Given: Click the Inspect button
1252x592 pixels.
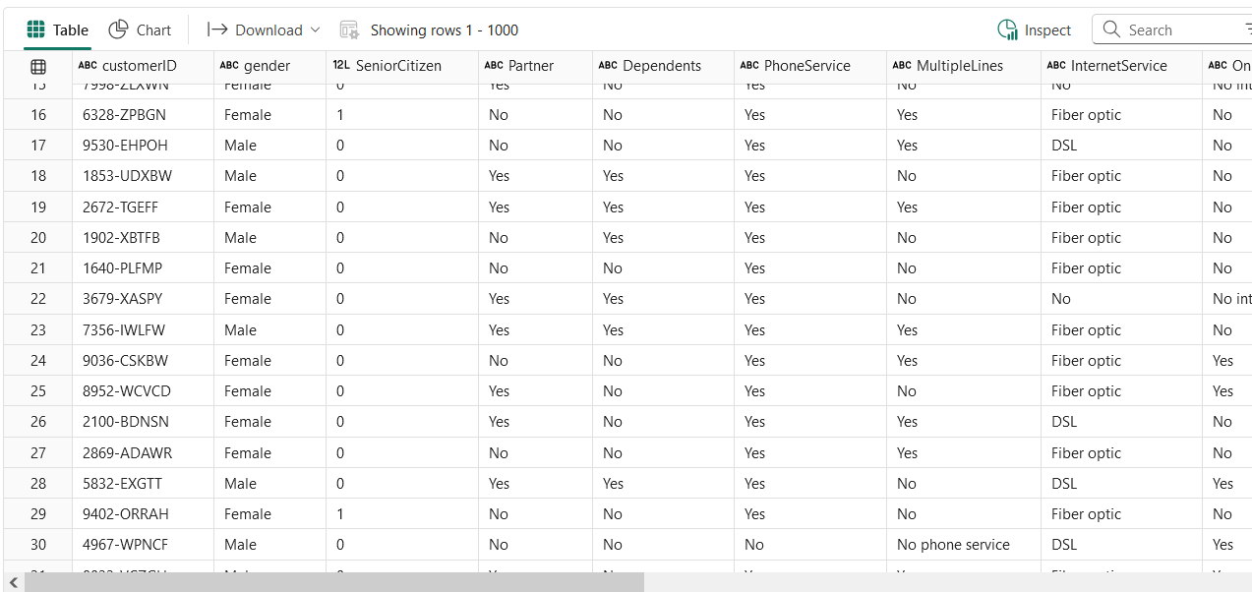Looking at the screenshot, I should click(x=1035, y=30).
